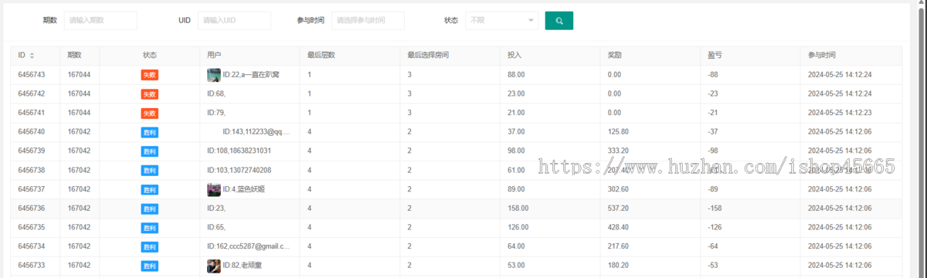Image resolution: width=927 pixels, height=278 pixels.
Task: Click the 奖励 value 333.20
Action: point(618,151)
